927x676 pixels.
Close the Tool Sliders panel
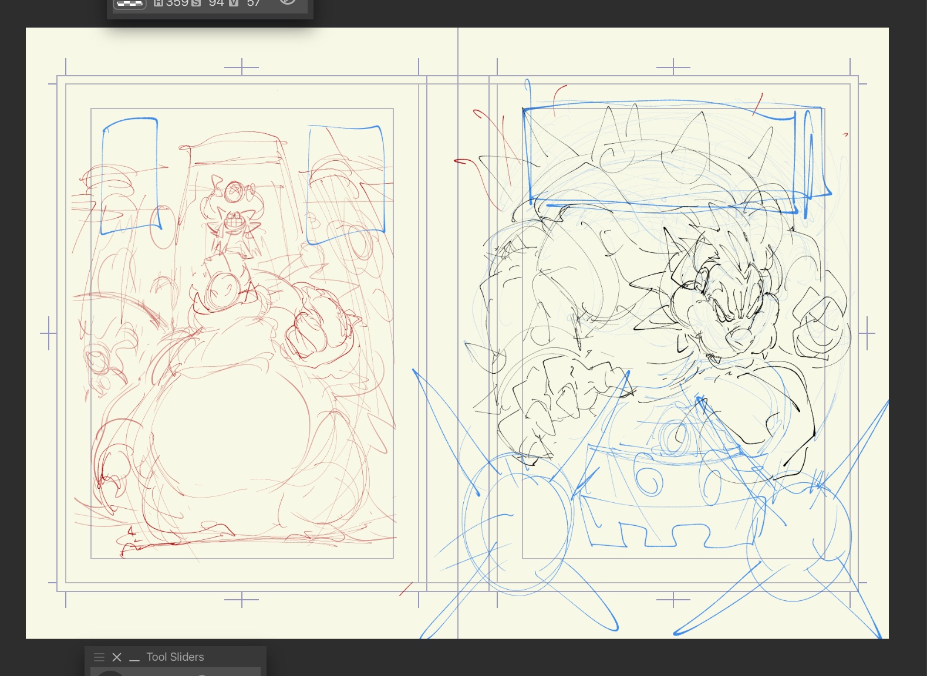pyautogui.click(x=117, y=657)
